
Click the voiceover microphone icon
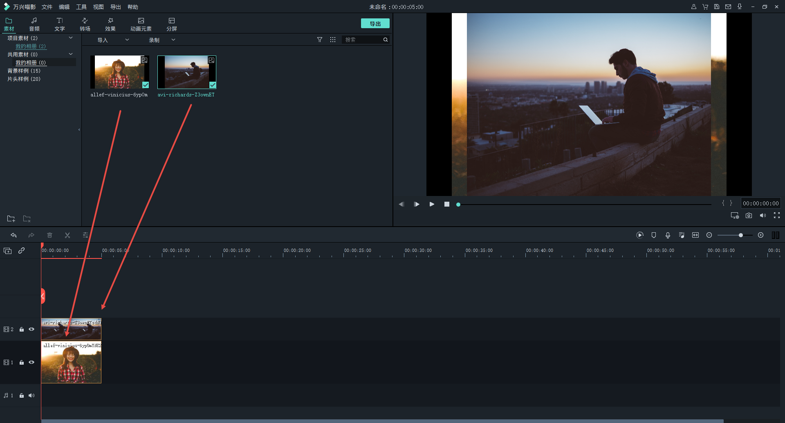[668, 235]
